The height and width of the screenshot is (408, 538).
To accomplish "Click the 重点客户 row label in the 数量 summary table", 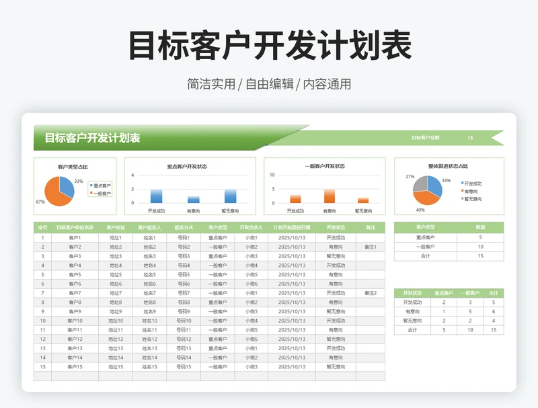I will (x=426, y=237).
